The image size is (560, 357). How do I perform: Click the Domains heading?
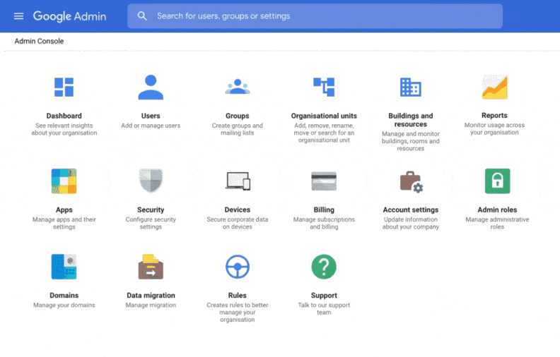64,296
